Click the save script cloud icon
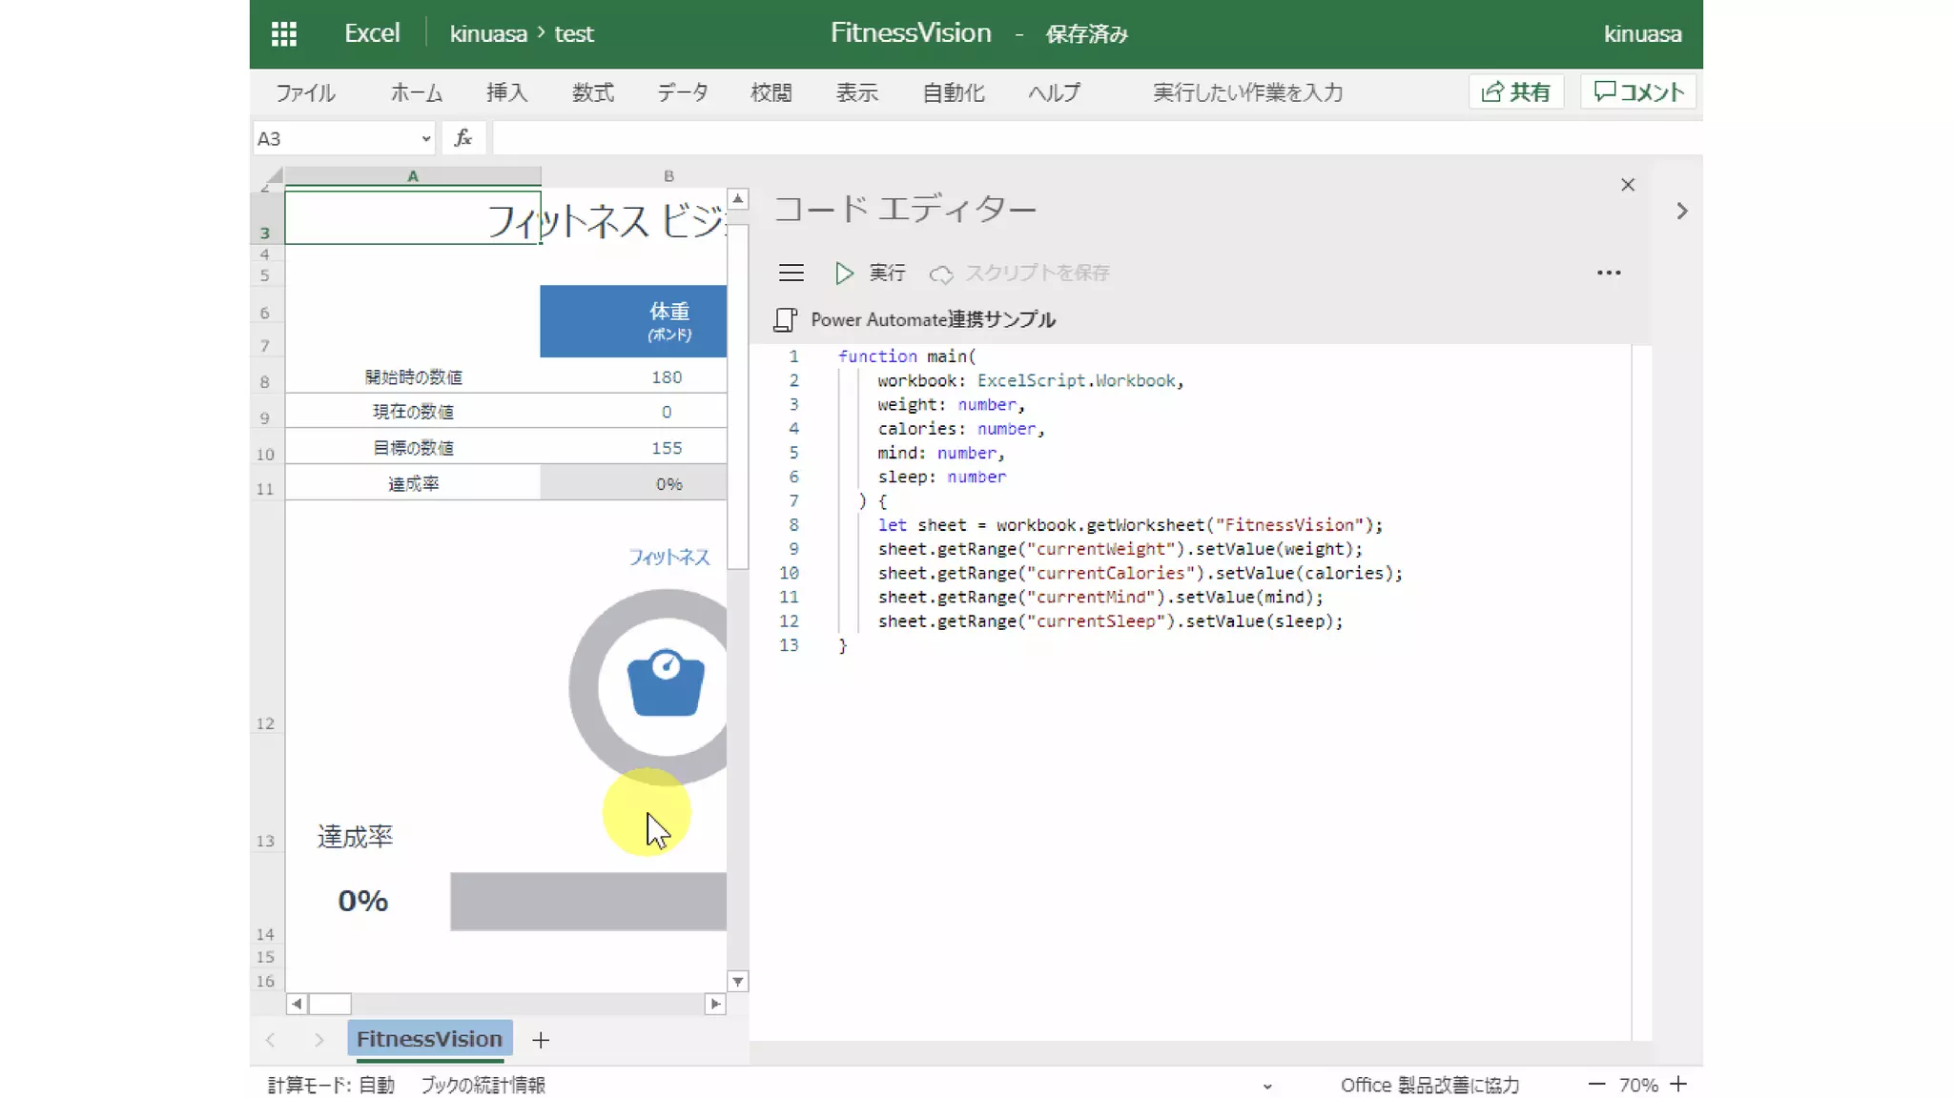The image size is (1953, 1098). pyautogui.click(x=941, y=274)
